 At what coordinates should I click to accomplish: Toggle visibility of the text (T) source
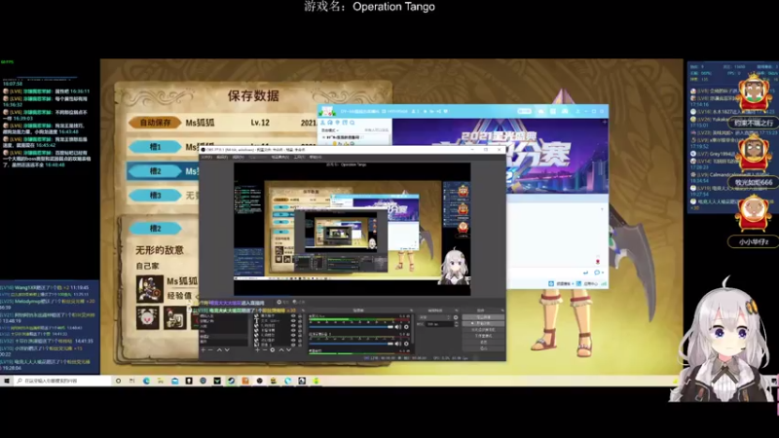coord(293,321)
